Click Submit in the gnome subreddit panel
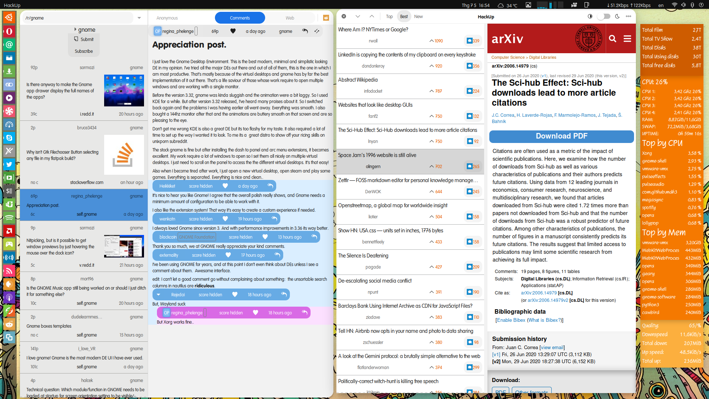Screen dimensions: 709x399 pos(84,39)
